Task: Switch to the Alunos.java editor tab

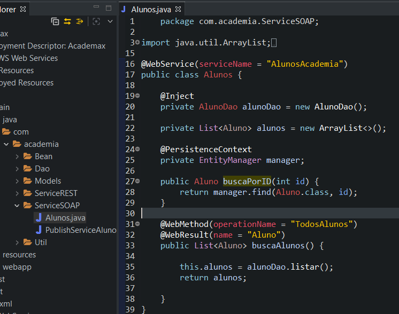Action: point(151,9)
